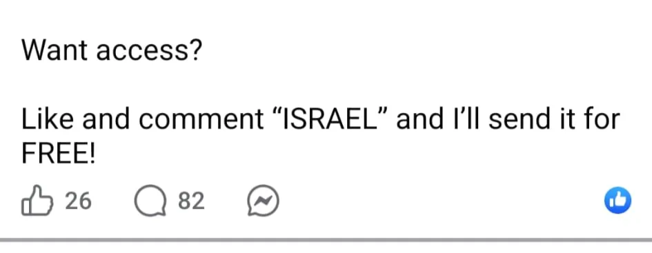Toggle the like state using the thumb outline
The image size is (652, 253).
pyautogui.click(x=37, y=201)
